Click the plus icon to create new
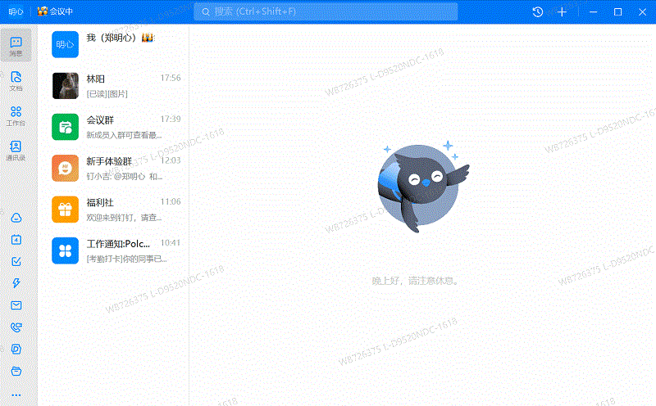This screenshot has height=406, width=656. point(562,12)
